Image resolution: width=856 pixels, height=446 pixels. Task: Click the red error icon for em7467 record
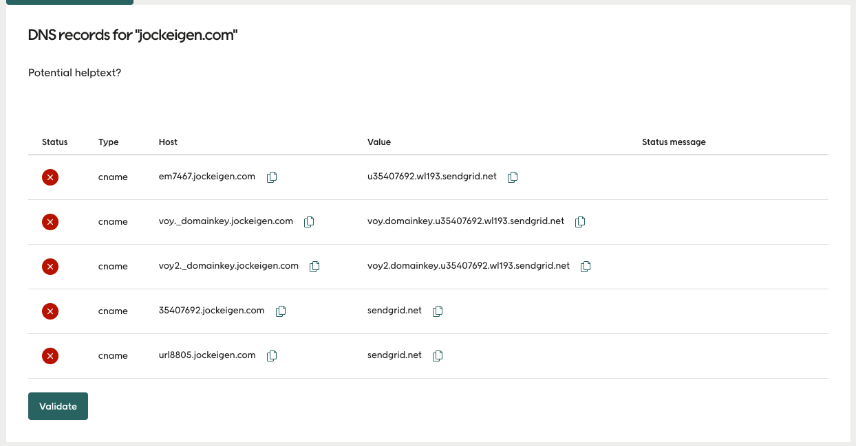[50, 177]
